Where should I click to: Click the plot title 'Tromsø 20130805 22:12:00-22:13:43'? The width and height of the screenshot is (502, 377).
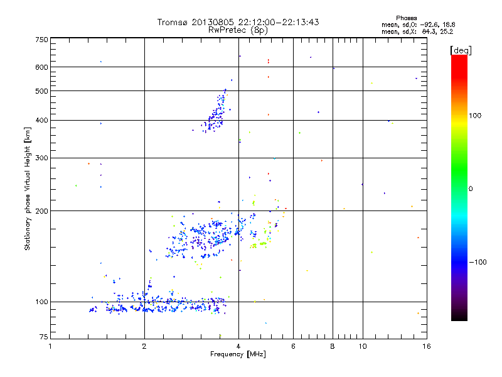point(238,22)
